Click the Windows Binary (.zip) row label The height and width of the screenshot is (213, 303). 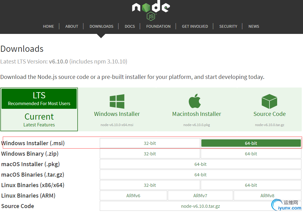pyautogui.click(x=30, y=154)
